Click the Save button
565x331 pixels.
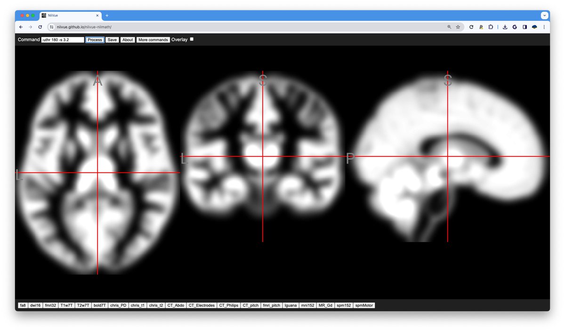click(x=112, y=40)
